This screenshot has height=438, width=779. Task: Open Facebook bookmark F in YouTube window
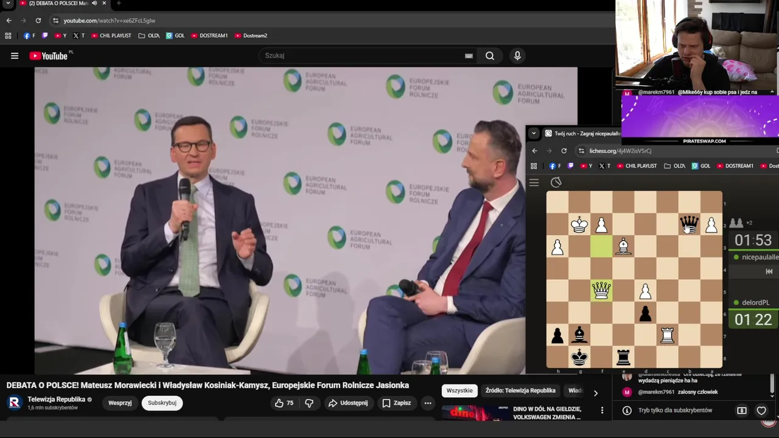(29, 36)
